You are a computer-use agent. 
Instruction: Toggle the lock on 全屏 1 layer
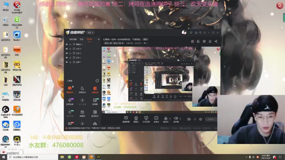pyautogui.click(x=70, y=62)
